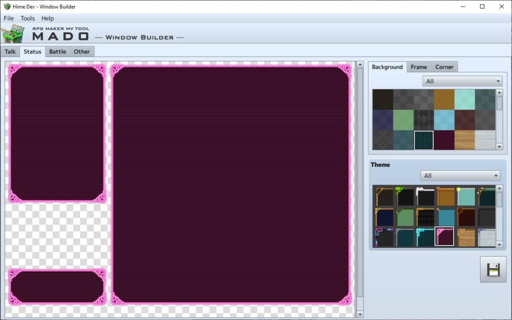Switch to the Talk tab
Image resolution: width=512 pixels, height=320 pixels.
(x=10, y=51)
